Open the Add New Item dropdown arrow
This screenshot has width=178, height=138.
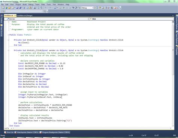pos(15,8)
